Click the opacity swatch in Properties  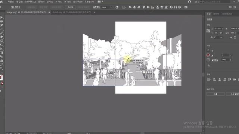(x=208, y=60)
